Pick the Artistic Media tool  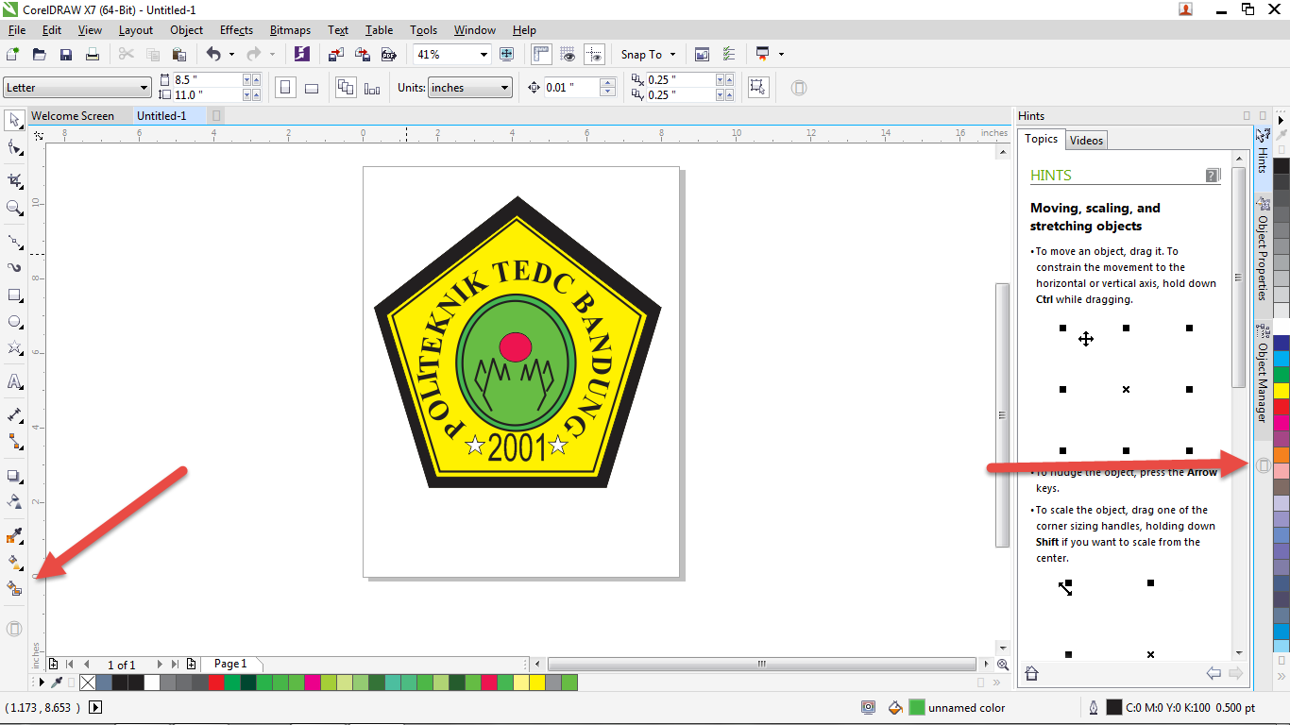click(x=14, y=268)
